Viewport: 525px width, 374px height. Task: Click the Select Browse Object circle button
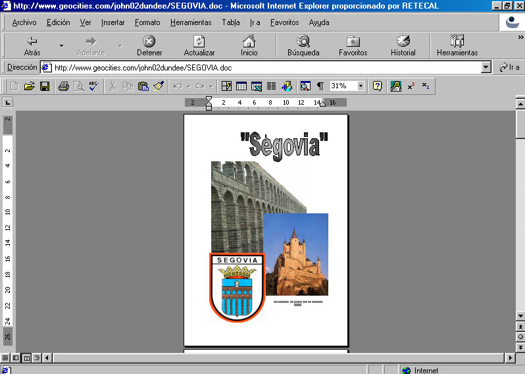pyautogui.click(x=520, y=337)
